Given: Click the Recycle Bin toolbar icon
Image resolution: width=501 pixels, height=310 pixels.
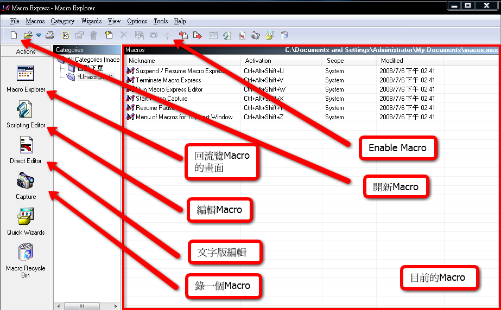Looking at the screenshot, I should [x=284, y=35].
